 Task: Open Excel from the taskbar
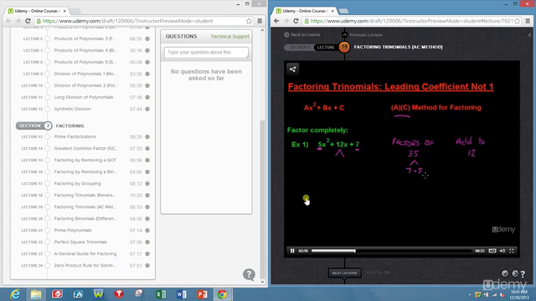coord(161,294)
